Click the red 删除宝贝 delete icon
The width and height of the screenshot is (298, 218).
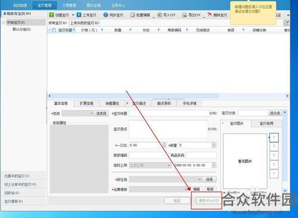(210, 14)
